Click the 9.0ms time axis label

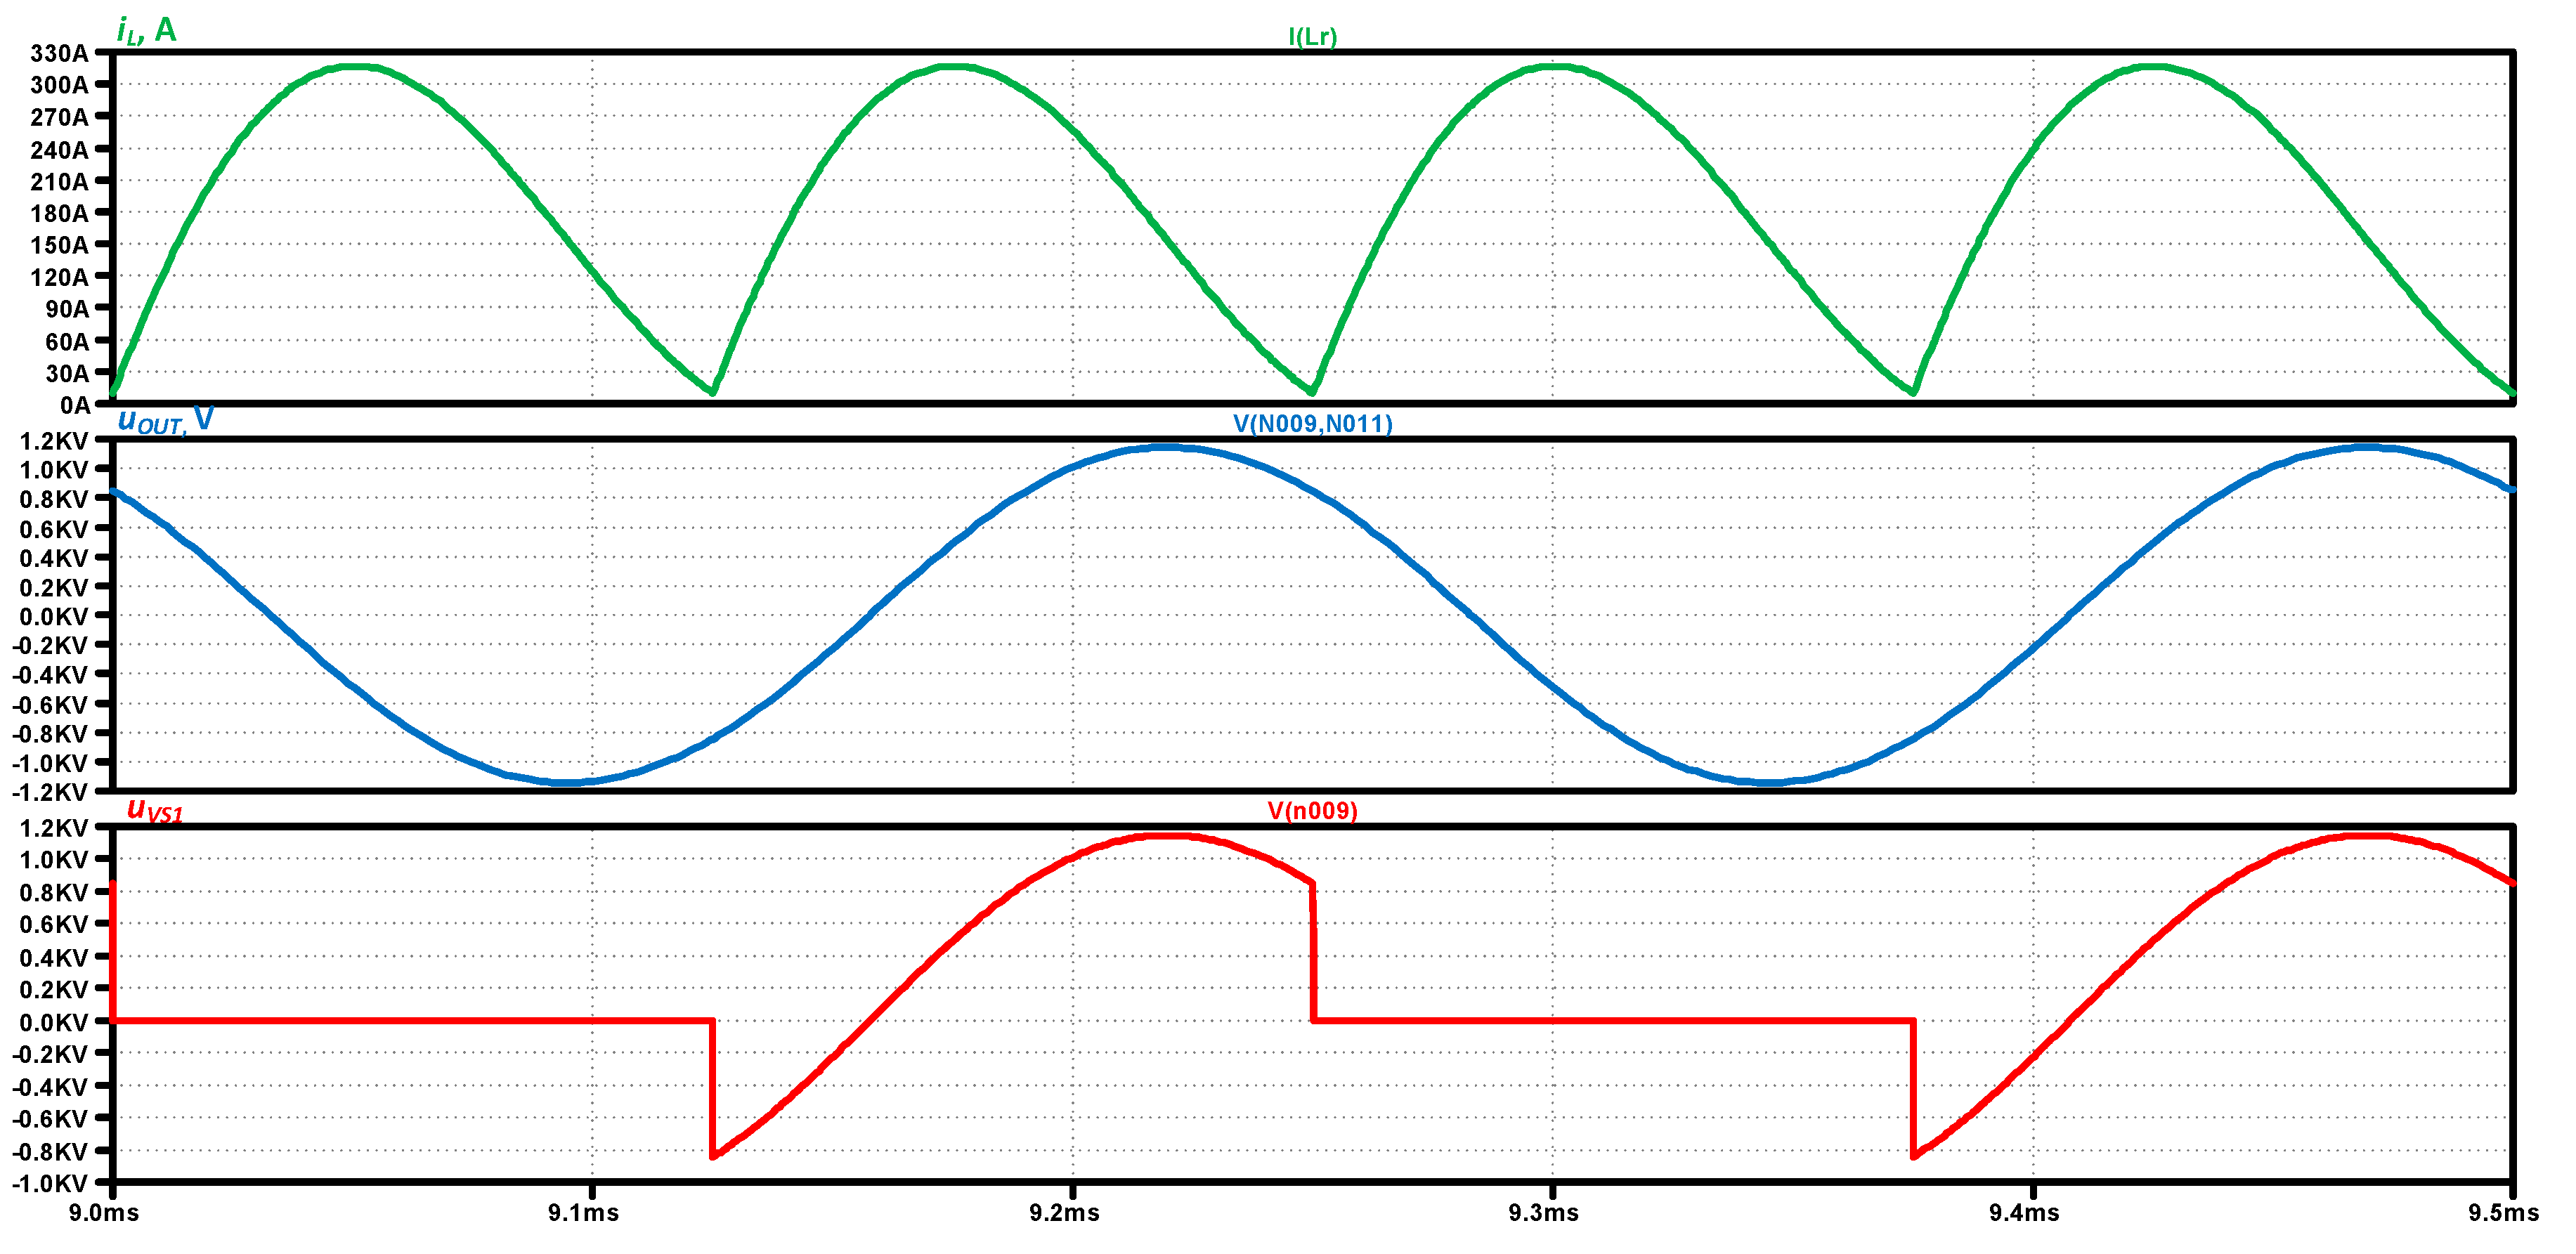103,1213
